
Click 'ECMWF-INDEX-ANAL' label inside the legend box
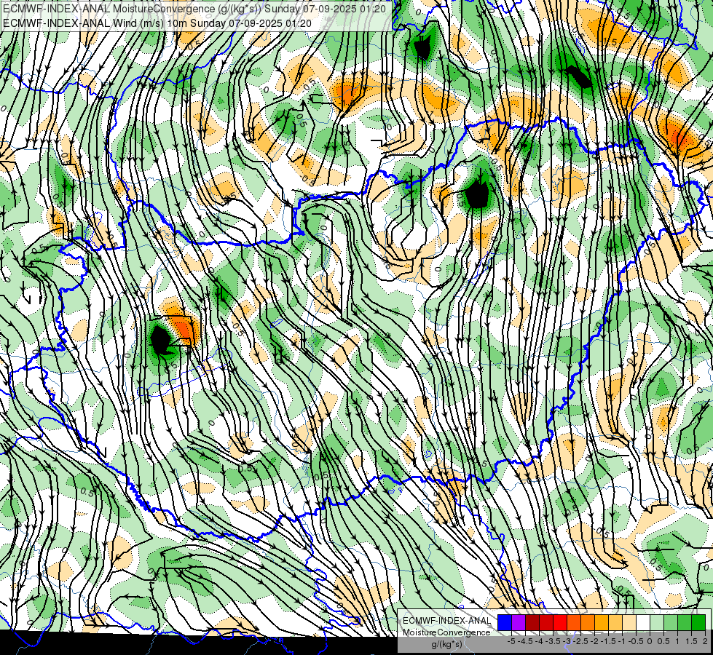pos(446,621)
